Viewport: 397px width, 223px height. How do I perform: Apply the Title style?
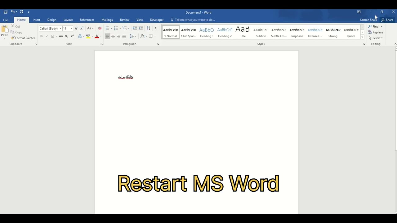pyautogui.click(x=243, y=32)
